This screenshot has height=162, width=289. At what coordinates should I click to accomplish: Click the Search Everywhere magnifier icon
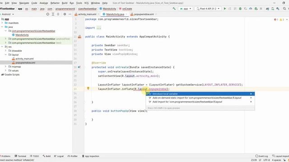284,9
